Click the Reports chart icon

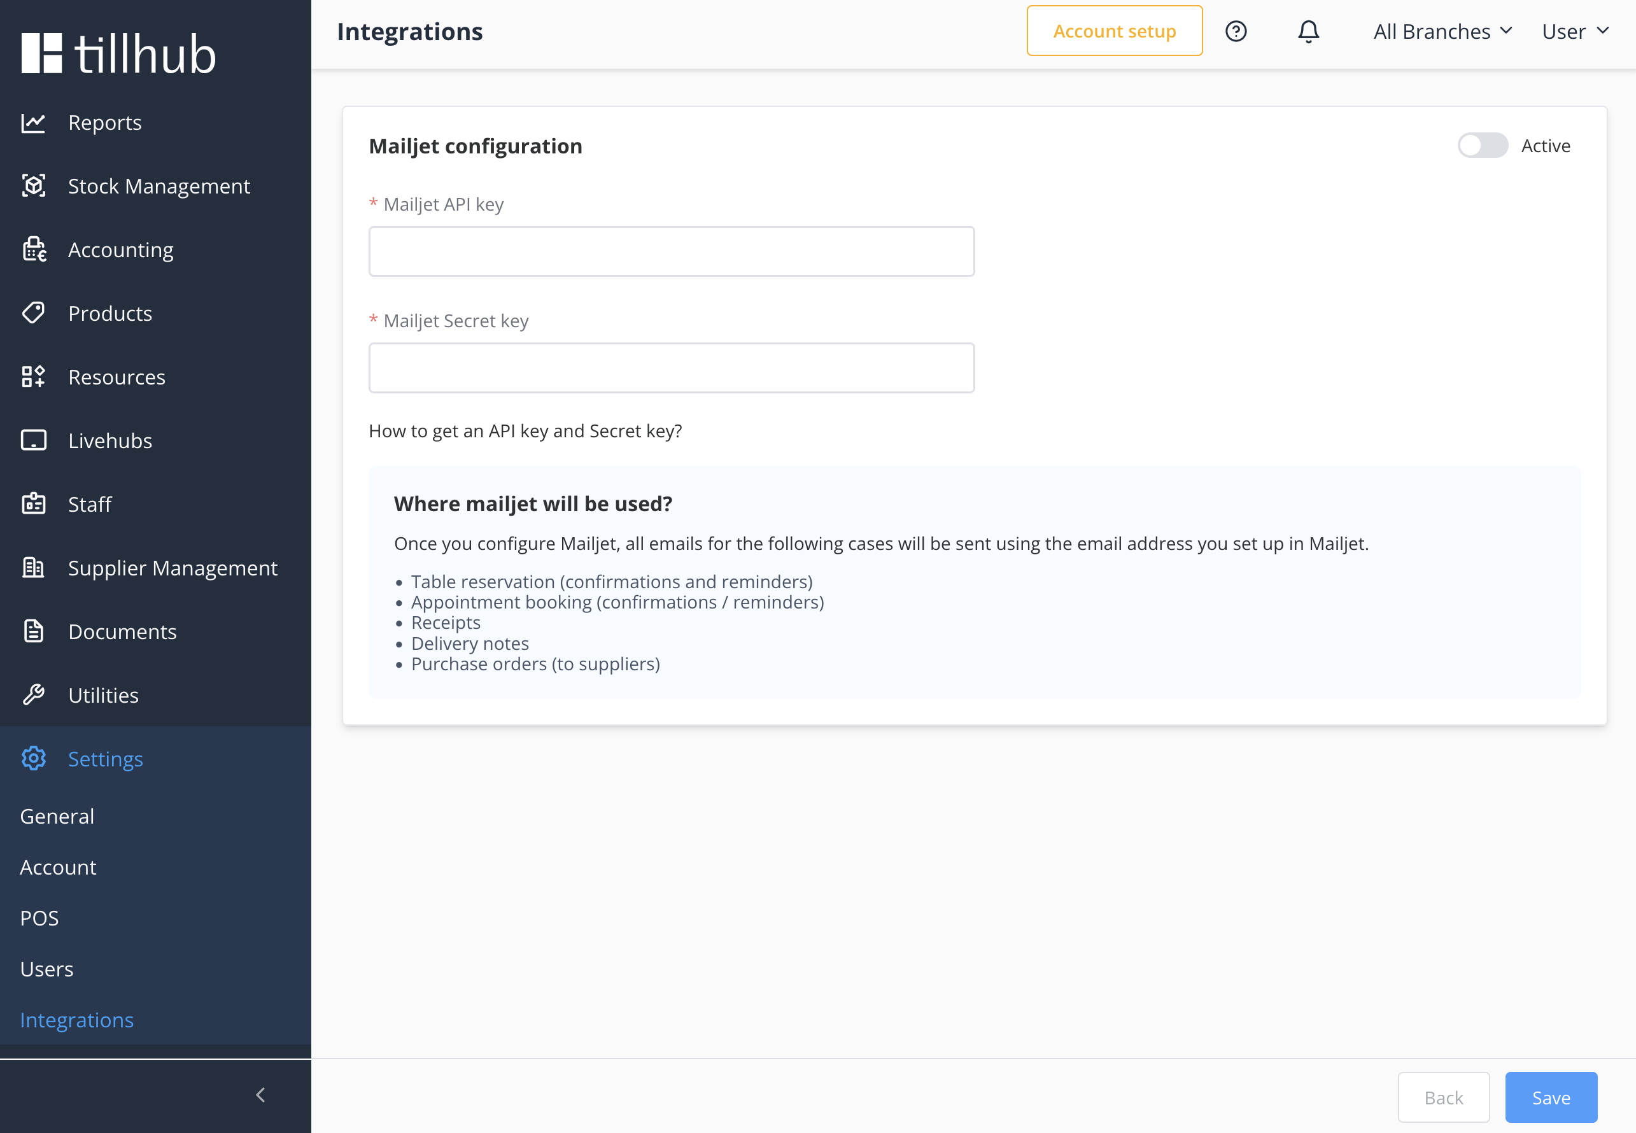pyautogui.click(x=33, y=123)
